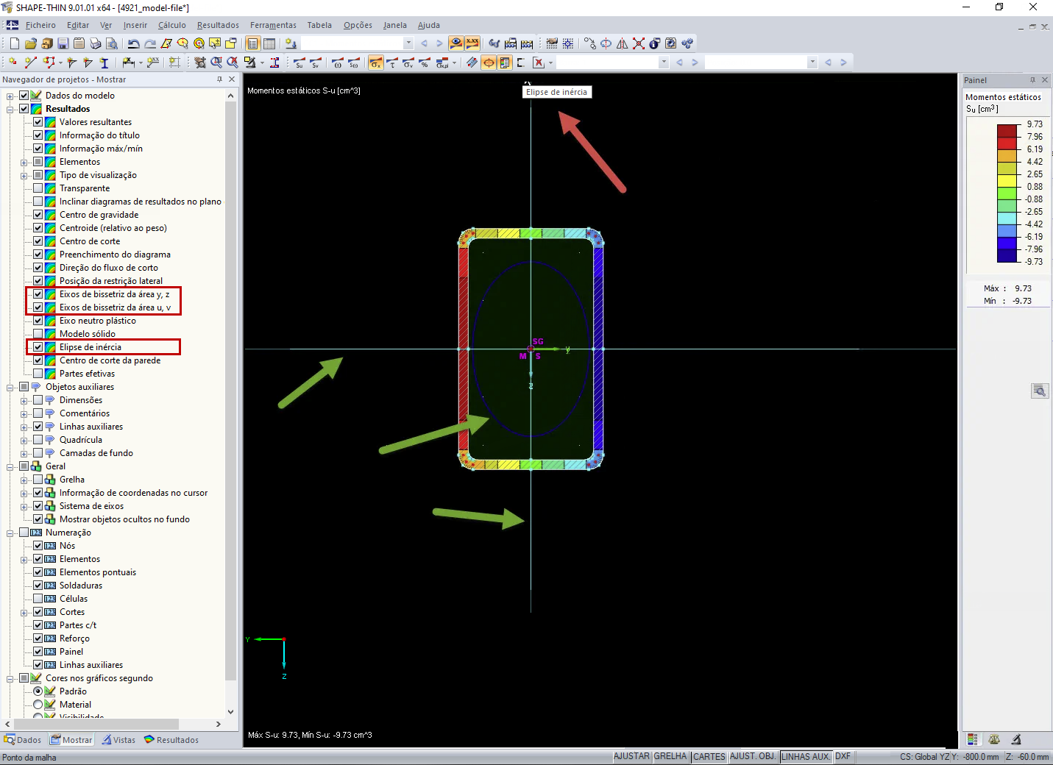Click the navigator vertical scrollbar down arrow
Screen dimensions: 1053x765
point(230,711)
